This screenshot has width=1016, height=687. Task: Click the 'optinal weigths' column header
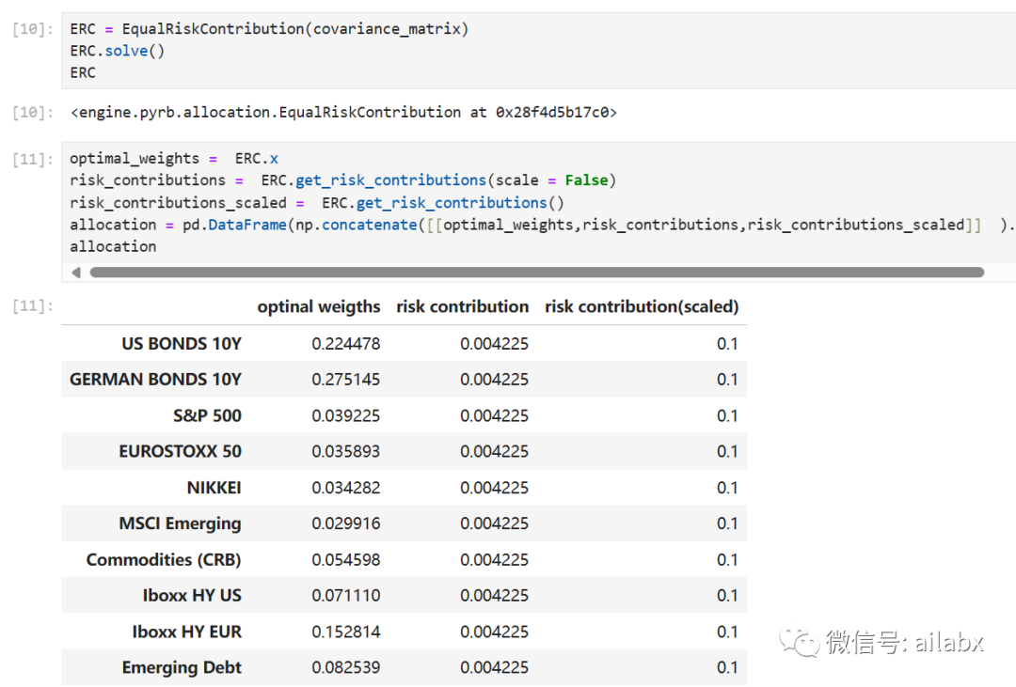click(x=319, y=306)
